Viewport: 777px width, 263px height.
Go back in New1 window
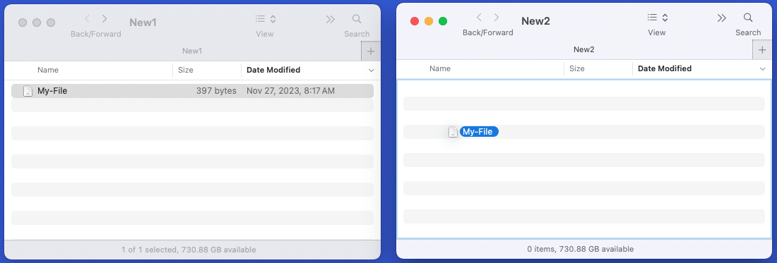point(87,19)
